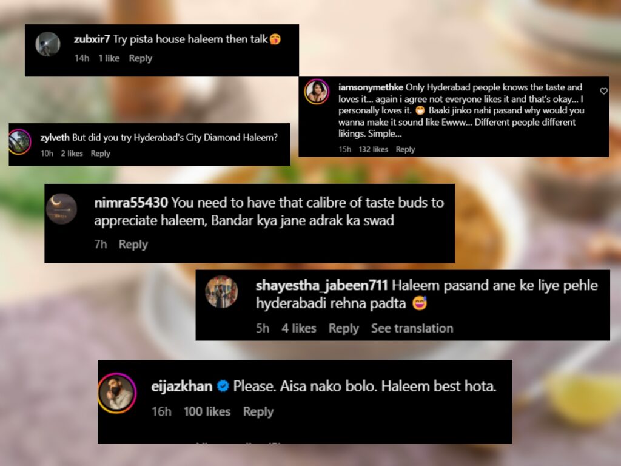Open the zubxir7 username link
Viewport: 621px width, 466px height.
click(x=92, y=39)
